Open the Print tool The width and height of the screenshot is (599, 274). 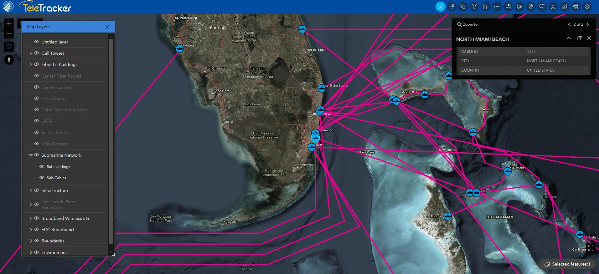click(x=576, y=7)
